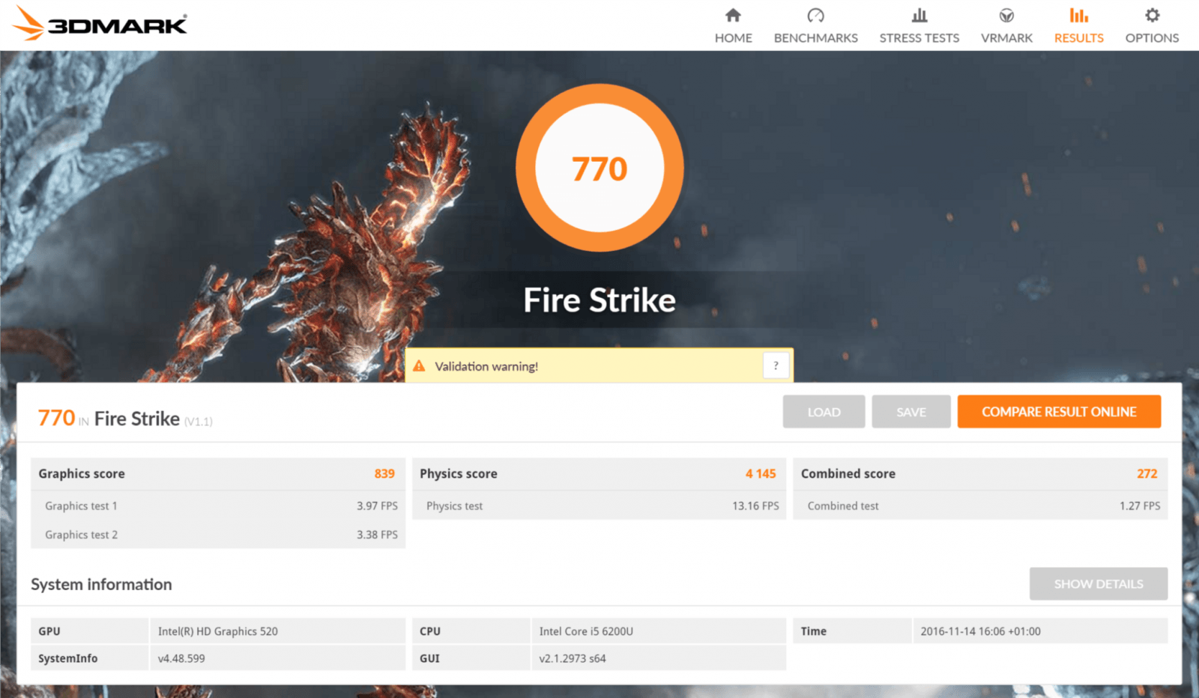Open Options via the gear icon
This screenshot has height=698, width=1199.
[1152, 16]
